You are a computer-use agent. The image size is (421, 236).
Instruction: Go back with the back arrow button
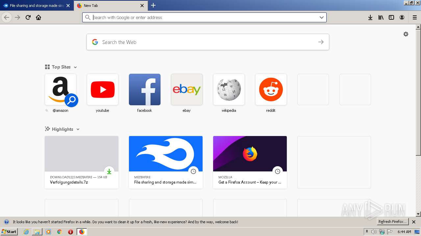7,17
